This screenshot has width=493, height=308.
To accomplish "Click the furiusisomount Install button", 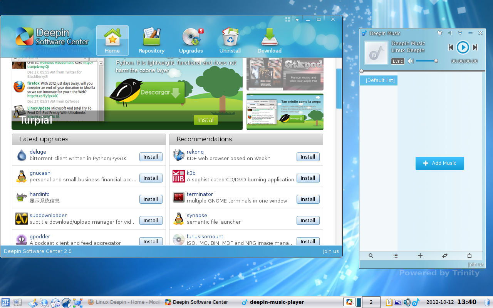I will [308, 241].
